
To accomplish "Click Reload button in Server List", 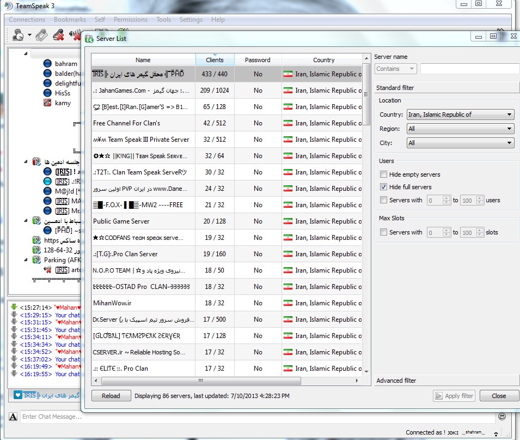I will [x=111, y=396].
